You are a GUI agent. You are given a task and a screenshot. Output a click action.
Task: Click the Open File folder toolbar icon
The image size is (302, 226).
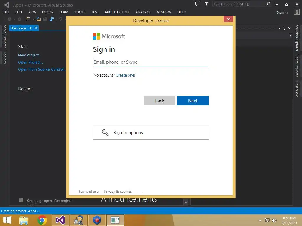click(39, 19)
